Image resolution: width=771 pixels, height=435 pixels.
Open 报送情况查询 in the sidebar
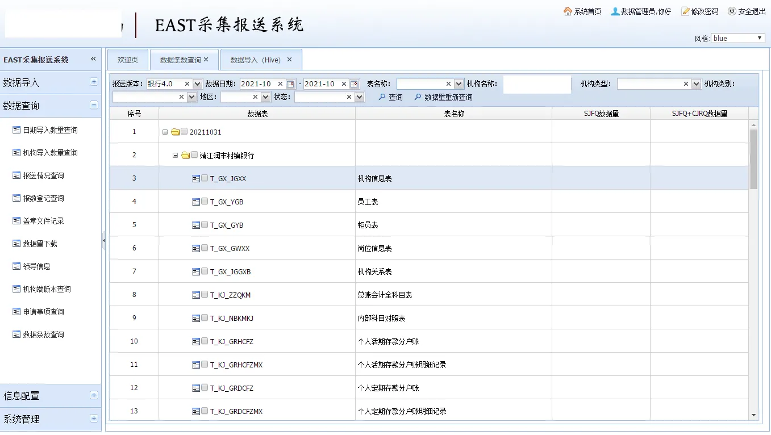pos(43,175)
